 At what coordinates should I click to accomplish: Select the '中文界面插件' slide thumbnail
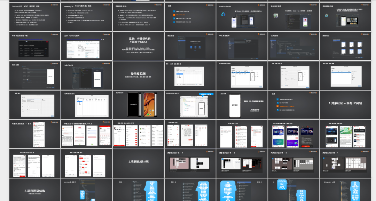[x=242, y=46]
